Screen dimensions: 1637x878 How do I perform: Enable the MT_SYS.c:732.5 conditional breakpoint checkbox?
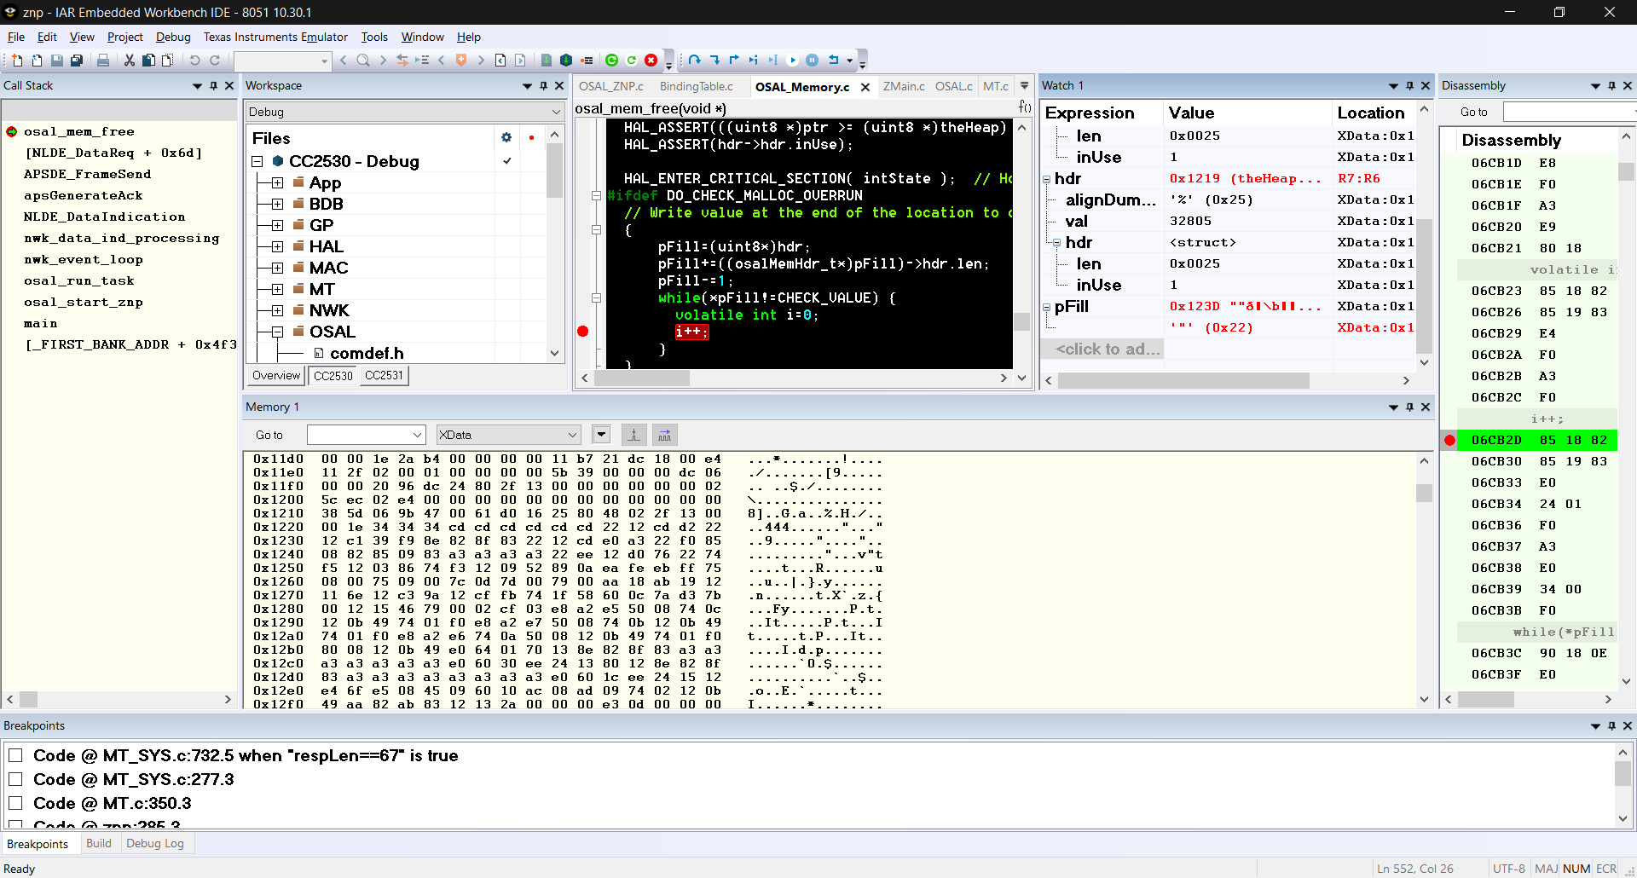click(15, 756)
